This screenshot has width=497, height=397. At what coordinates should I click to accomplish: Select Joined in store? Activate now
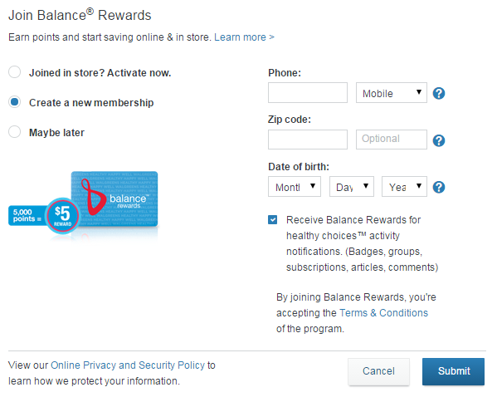coord(15,72)
